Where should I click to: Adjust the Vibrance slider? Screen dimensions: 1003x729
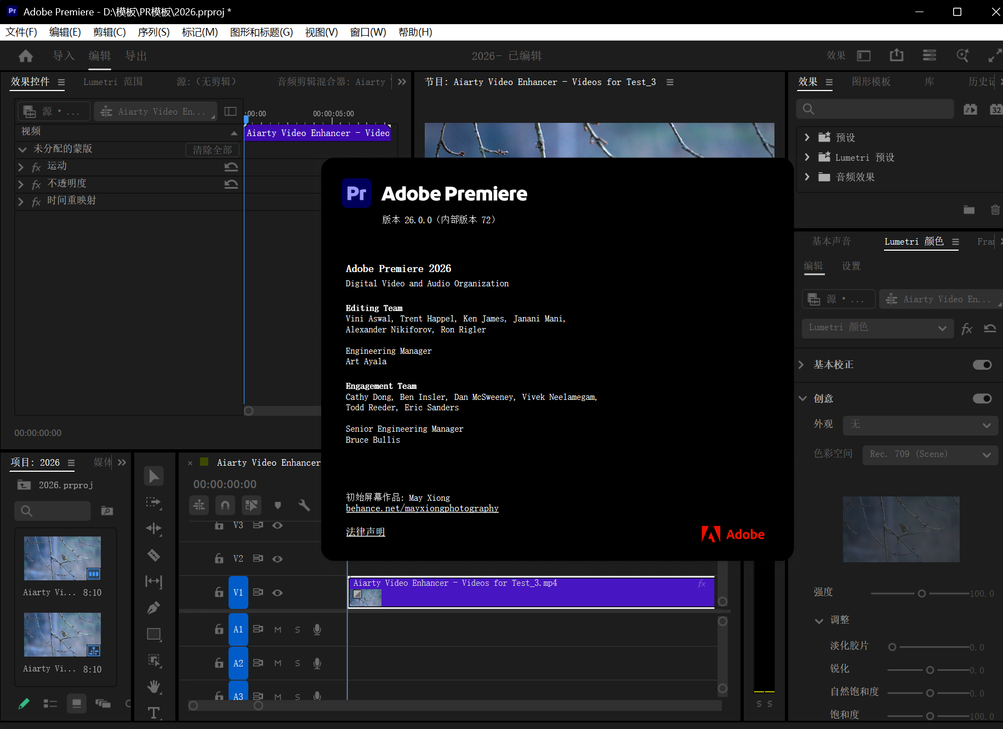930,693
